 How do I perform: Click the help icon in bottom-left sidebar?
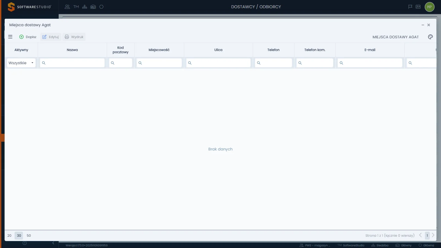tap(25, 243)
